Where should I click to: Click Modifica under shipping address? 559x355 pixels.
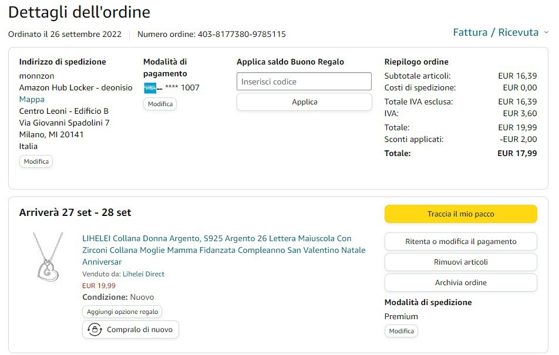[x=36, y=161]
